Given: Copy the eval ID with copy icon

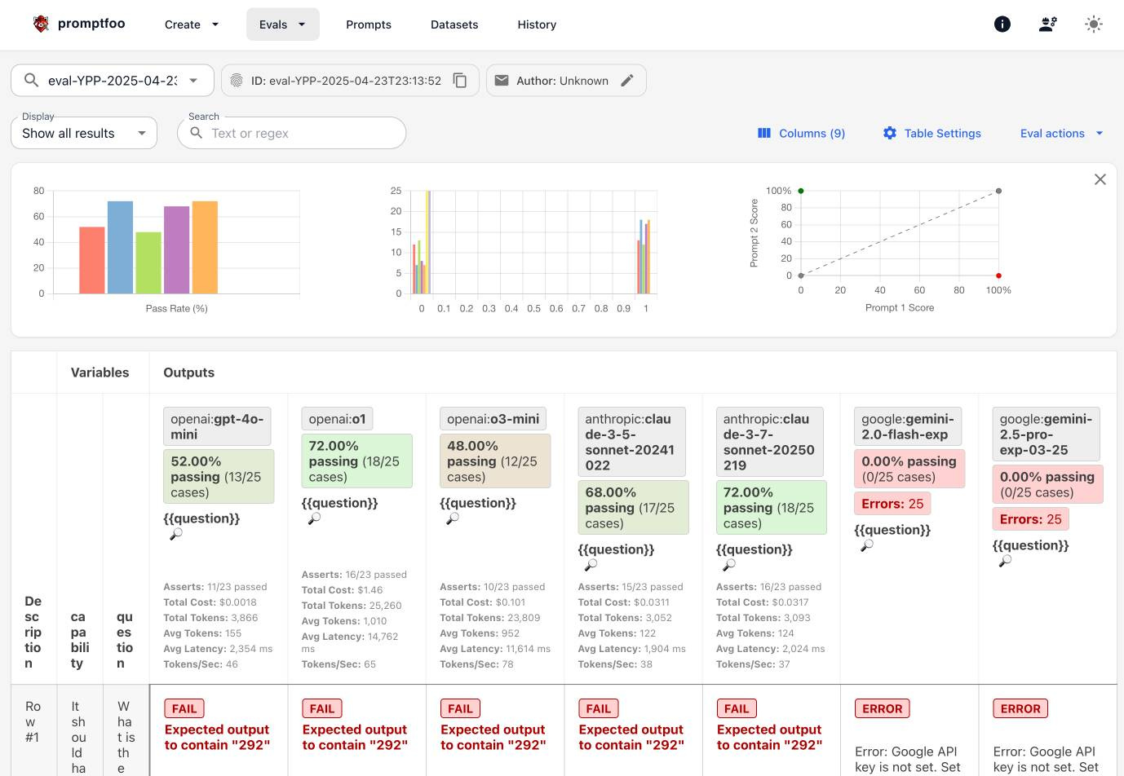Looking at the screenshot, I should (460, 81).
